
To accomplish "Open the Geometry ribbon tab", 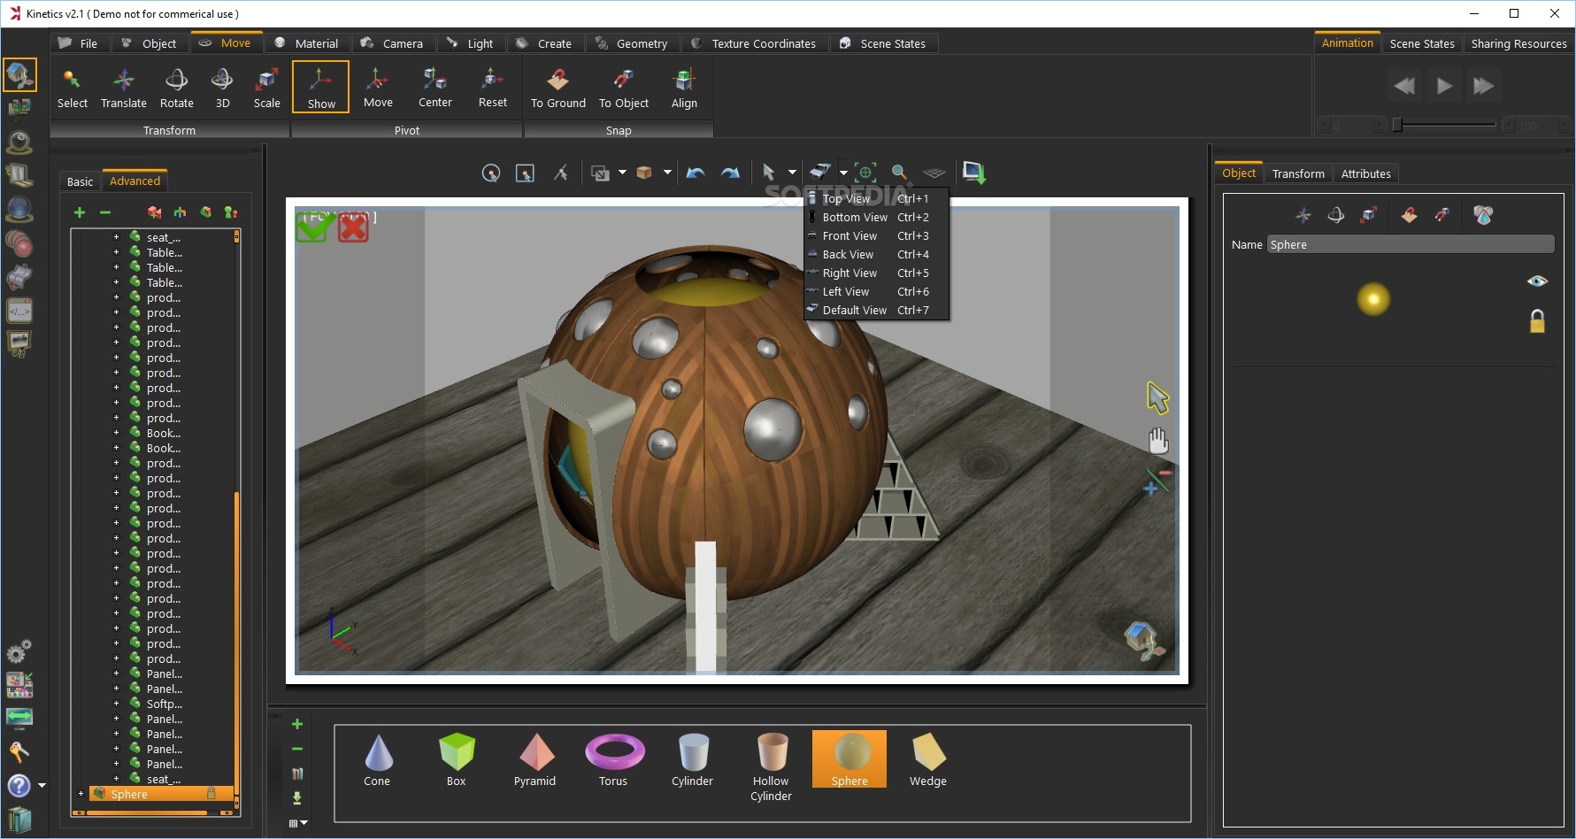I will (x=632, y=43).
